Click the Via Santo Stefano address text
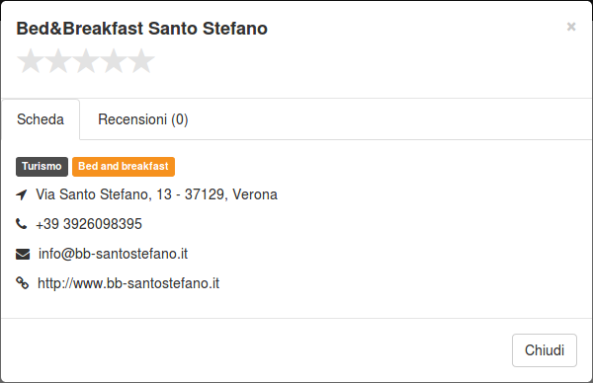The image size is (593, 383). coord(156,194)
